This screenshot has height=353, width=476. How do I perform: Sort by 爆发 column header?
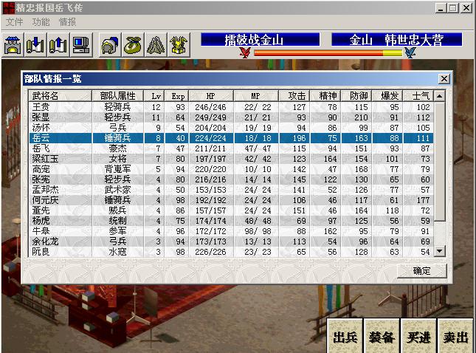point(387,96)
